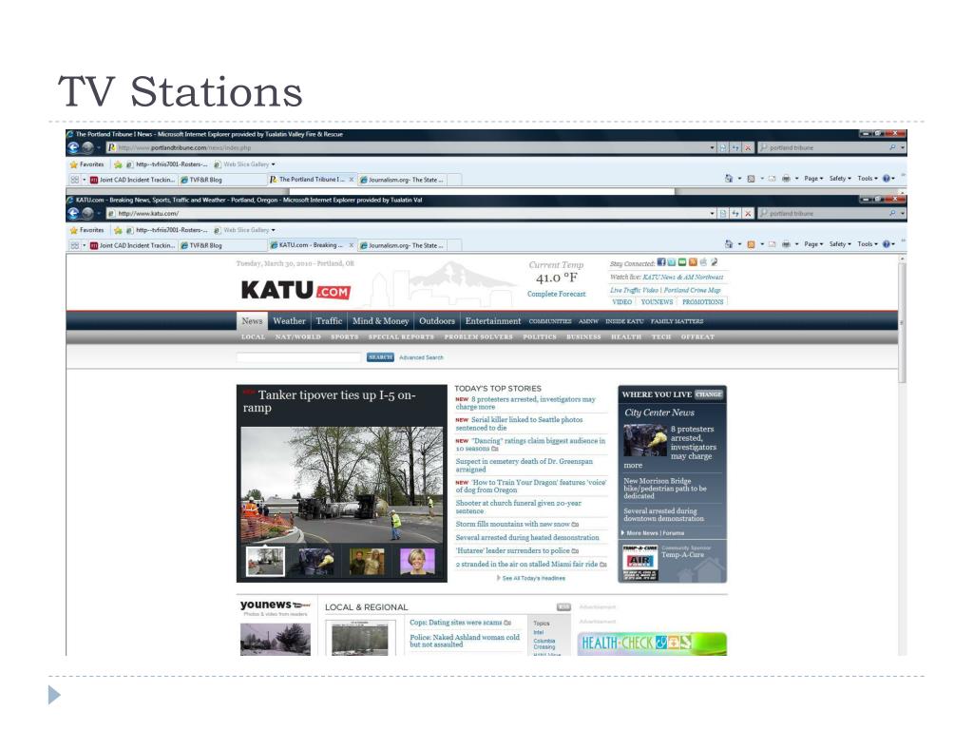The width and height of the screenshot is (973, 730).
Task: Click Back arrow in Portland Tribune window
Action: (x=74, y=147)
